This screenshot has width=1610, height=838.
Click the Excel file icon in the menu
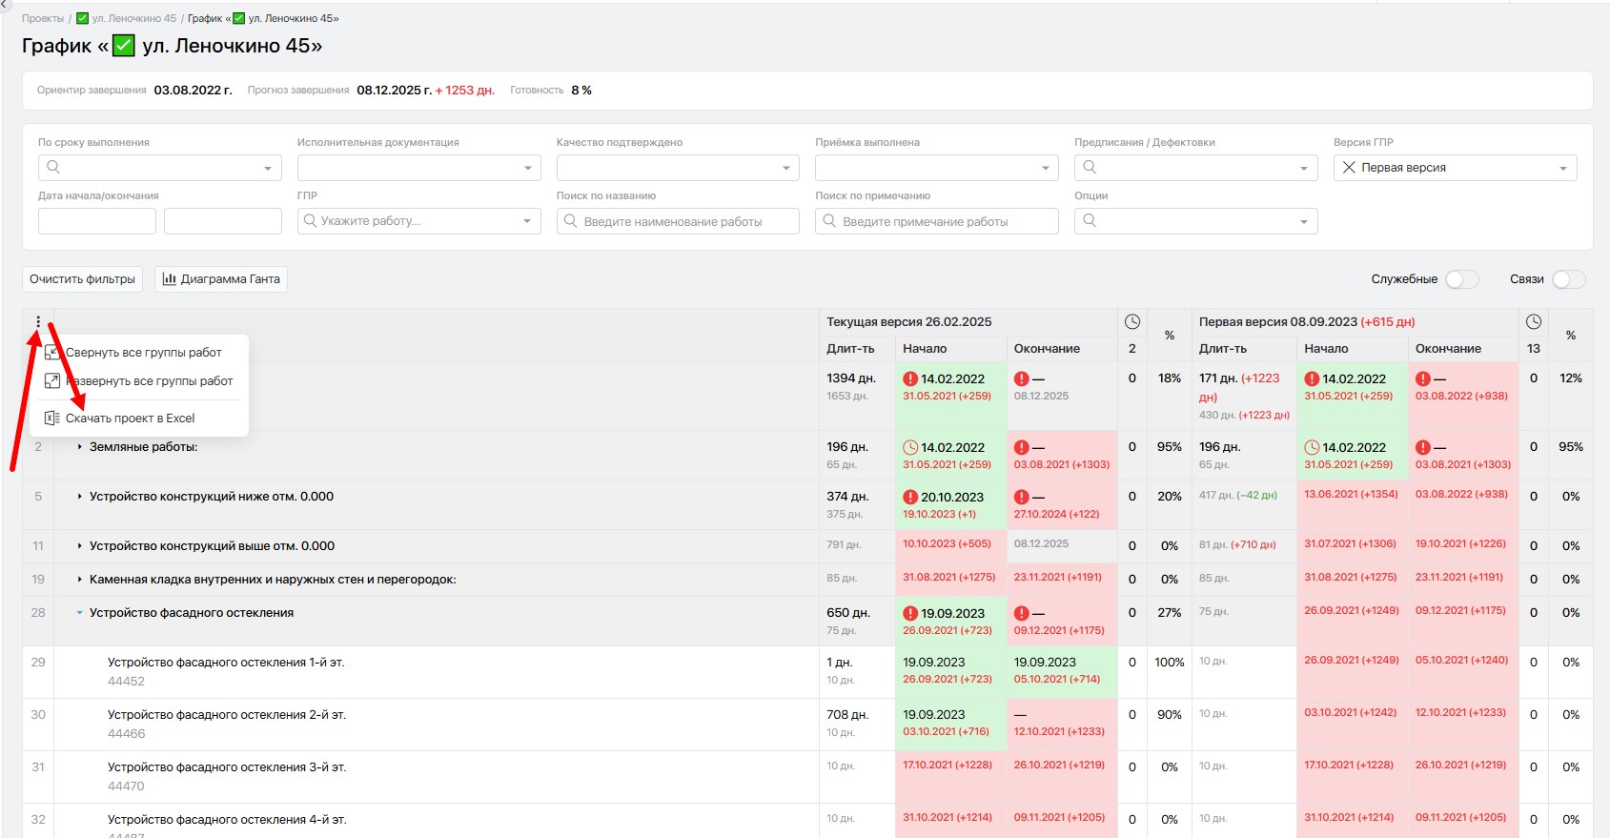coord(52,418)
